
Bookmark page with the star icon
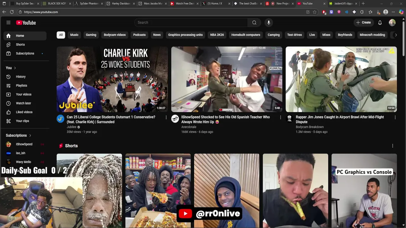pyautogui.click(x=315, y=12)
